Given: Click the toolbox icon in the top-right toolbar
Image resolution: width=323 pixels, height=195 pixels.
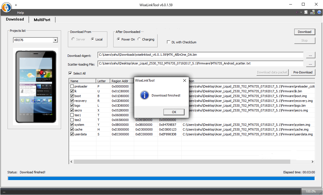Looking at the screenshot, I should point(313,12).
